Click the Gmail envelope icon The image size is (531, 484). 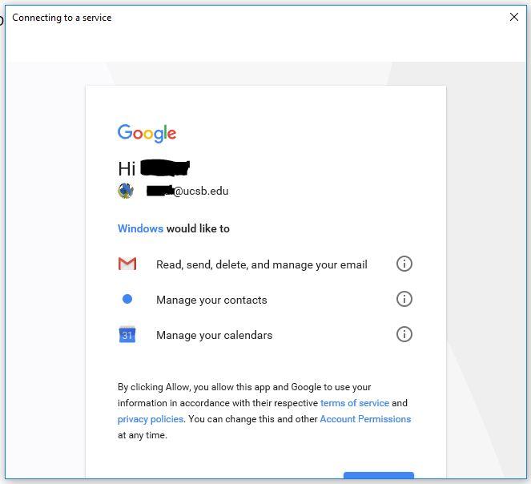point(127,264)
